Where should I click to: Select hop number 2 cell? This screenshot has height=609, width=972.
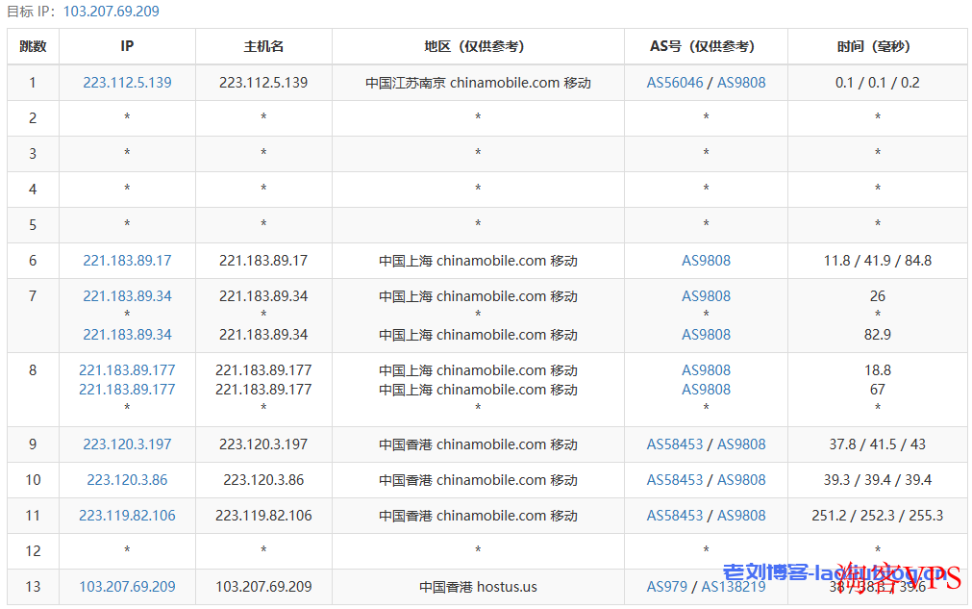(x=33, y=117)
